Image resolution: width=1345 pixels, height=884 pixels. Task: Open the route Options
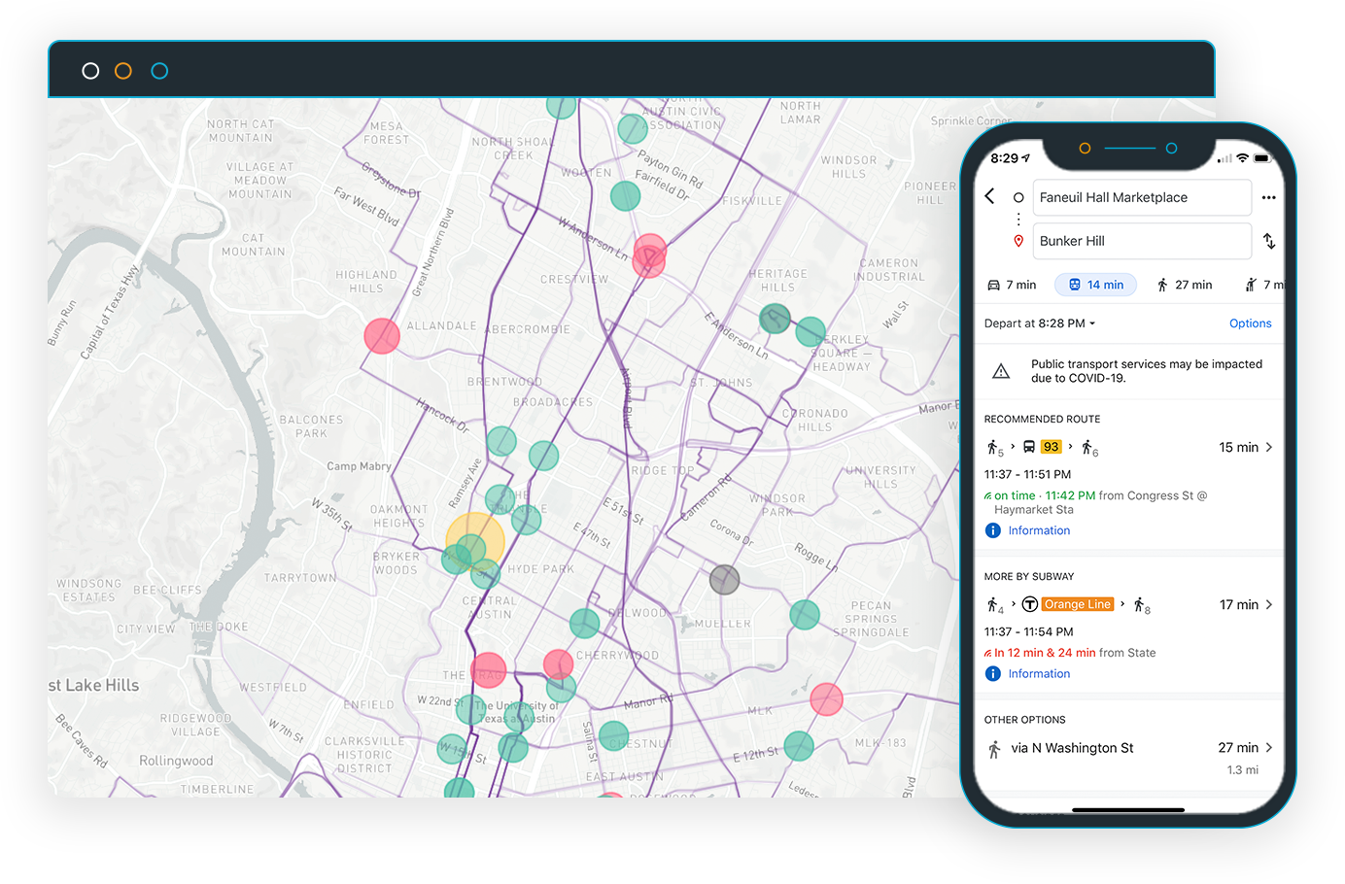[1250, 323]
